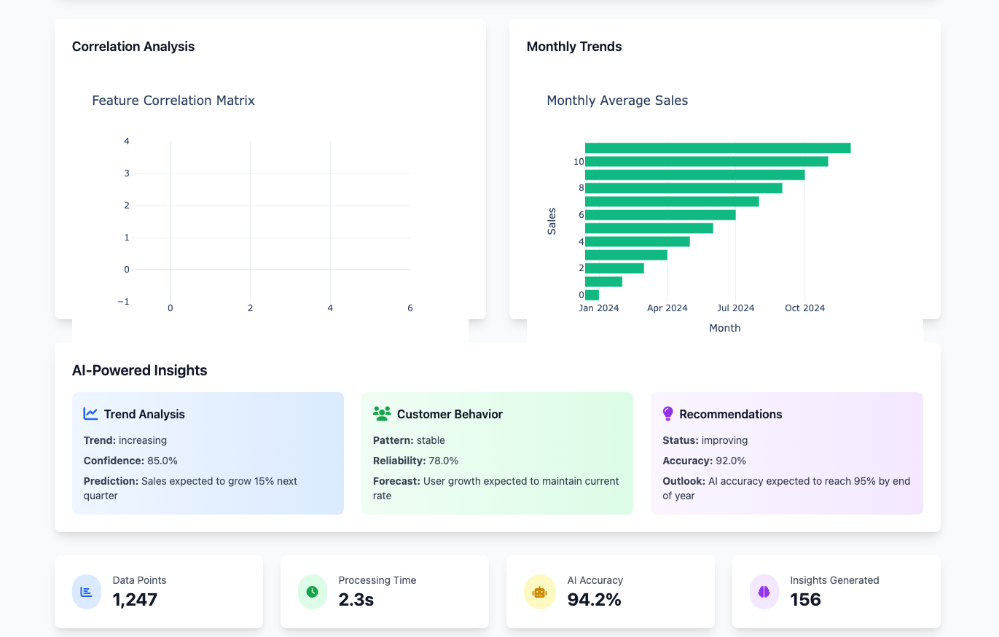Click the Processing Time clock icon
Image resolution: width=999 pixels, height=637 pixels.
pos(313,592)
